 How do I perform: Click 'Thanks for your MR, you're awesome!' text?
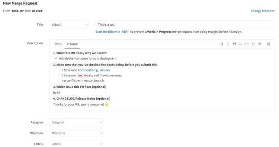tap(78, 105)
